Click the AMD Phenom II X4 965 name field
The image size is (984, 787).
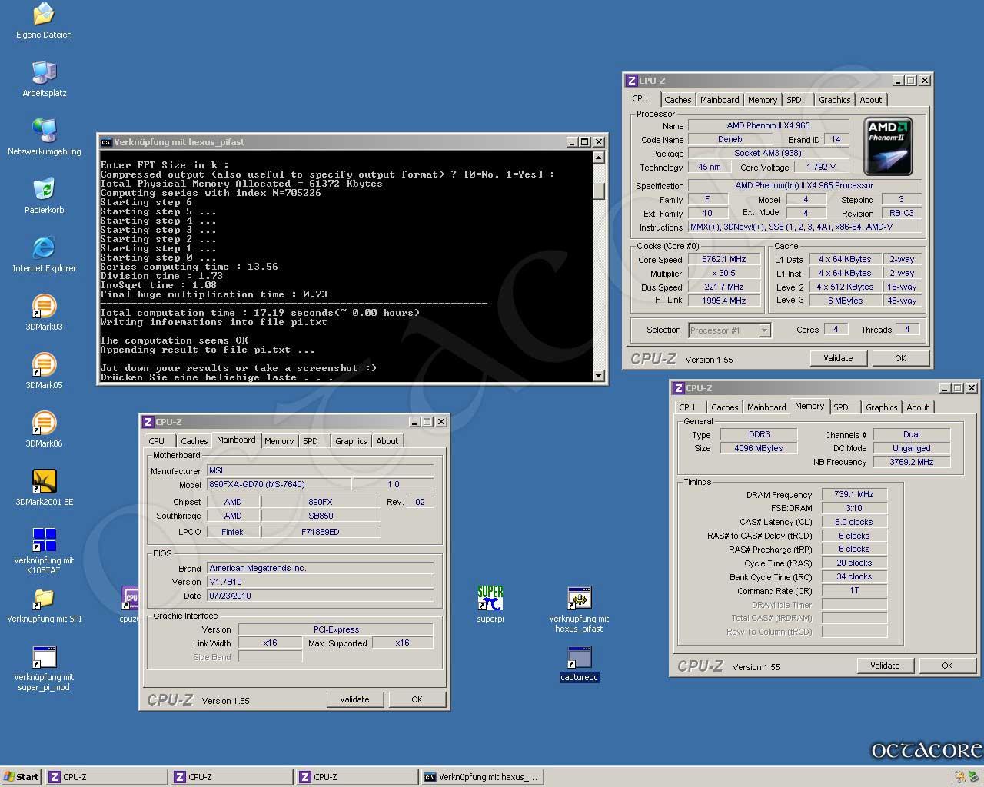(x=768, y=125)
